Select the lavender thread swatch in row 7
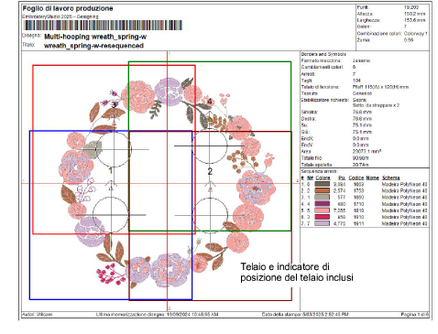438x334 pixels. click(322, 223)
